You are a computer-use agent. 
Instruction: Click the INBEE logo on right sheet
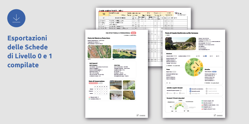218,115
